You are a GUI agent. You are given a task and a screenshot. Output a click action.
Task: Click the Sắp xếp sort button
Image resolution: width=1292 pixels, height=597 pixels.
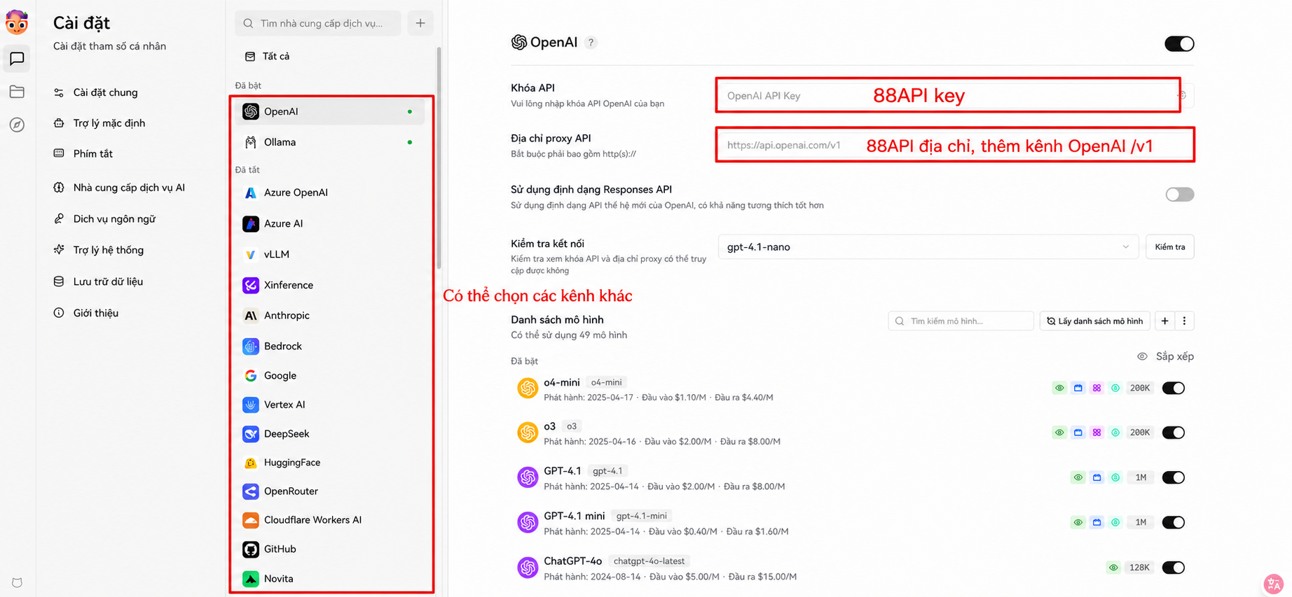1174,356
